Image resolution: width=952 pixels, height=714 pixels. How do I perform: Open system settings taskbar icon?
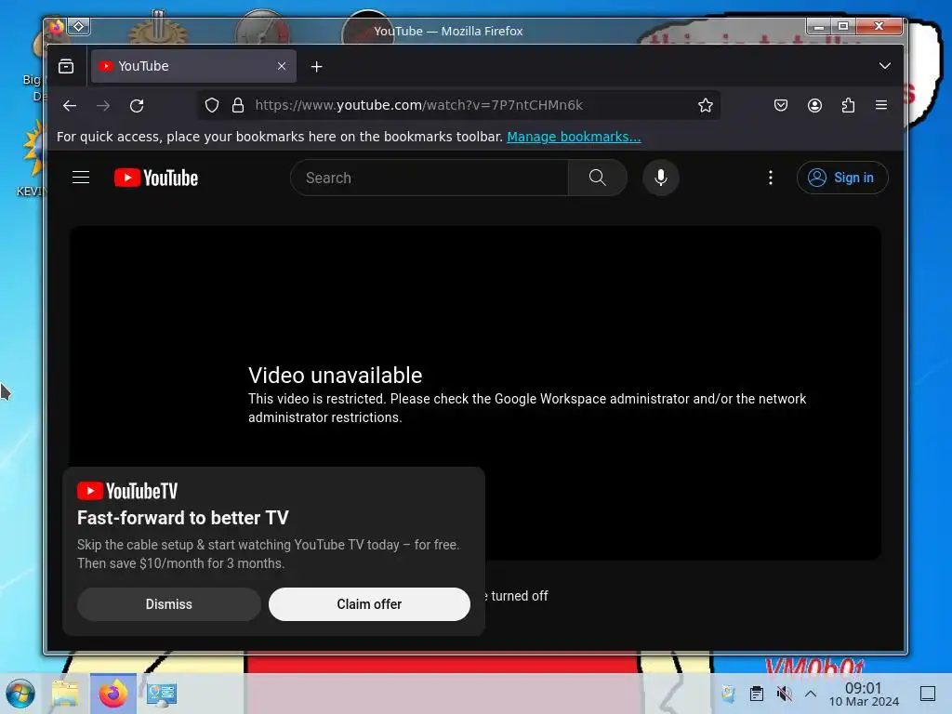(162, 694)
